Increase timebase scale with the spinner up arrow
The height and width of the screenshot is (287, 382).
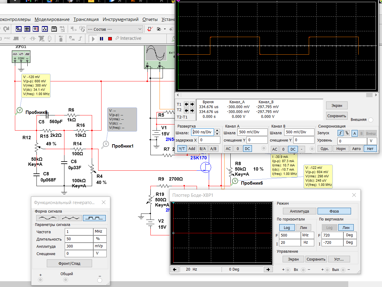click(217, 131)
